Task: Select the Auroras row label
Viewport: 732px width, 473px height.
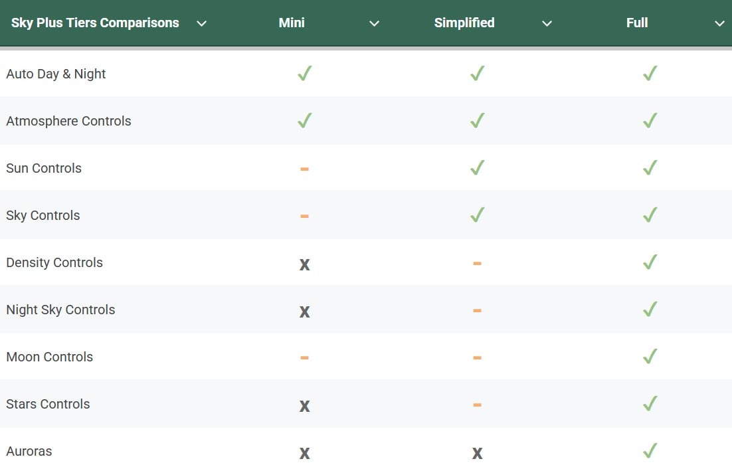Action: [29, 451]
